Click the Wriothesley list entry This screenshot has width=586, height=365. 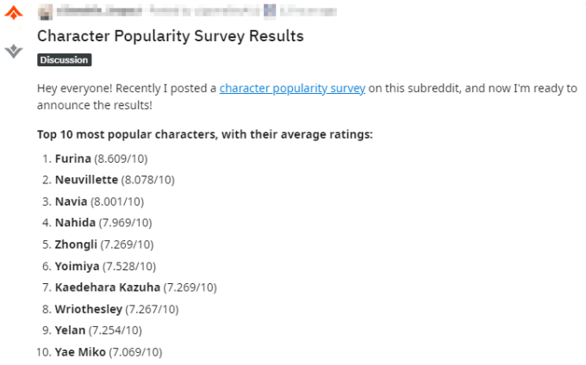[88, 309]
